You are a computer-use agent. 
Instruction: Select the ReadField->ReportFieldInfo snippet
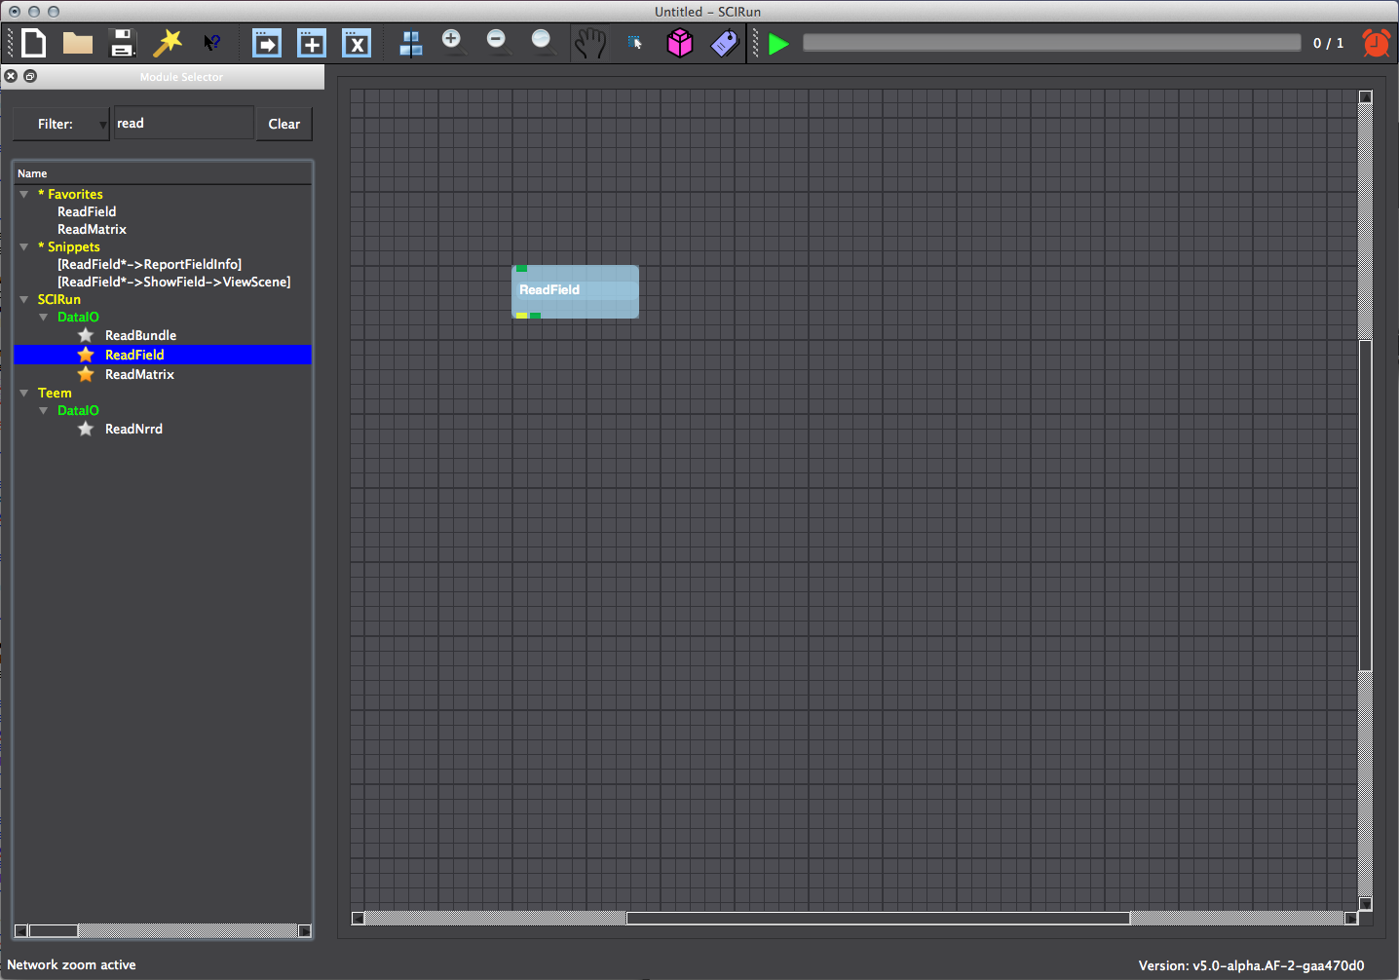(x=149, y=264)
